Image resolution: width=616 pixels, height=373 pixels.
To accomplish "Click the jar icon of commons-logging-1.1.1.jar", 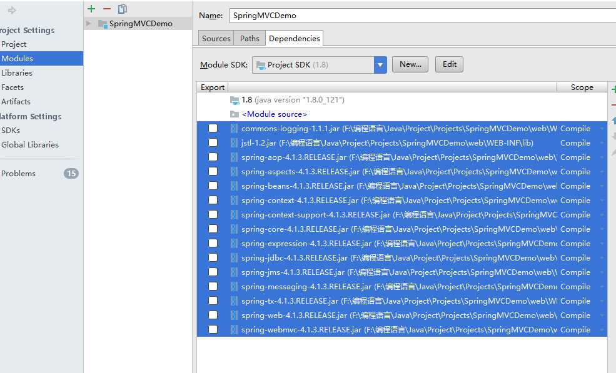I will point(234,128).
